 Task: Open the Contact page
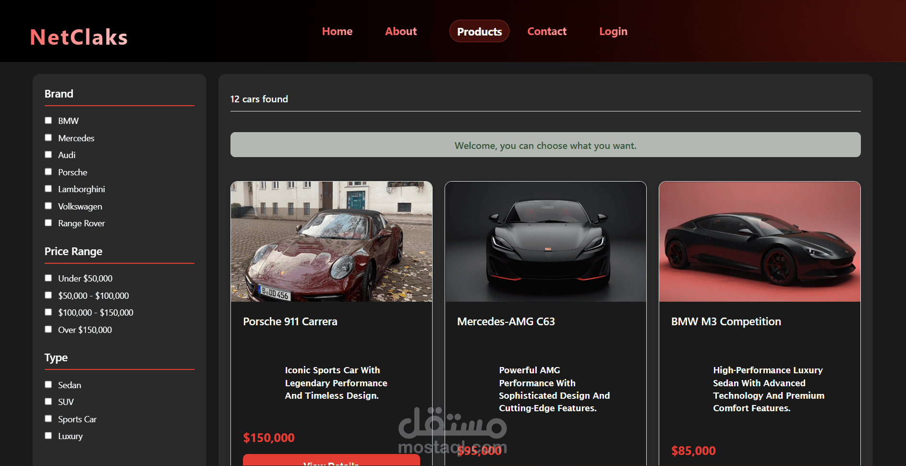point(547,31)
